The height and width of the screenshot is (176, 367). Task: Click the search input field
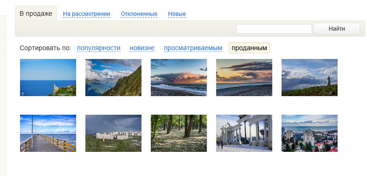pos(274,29)
